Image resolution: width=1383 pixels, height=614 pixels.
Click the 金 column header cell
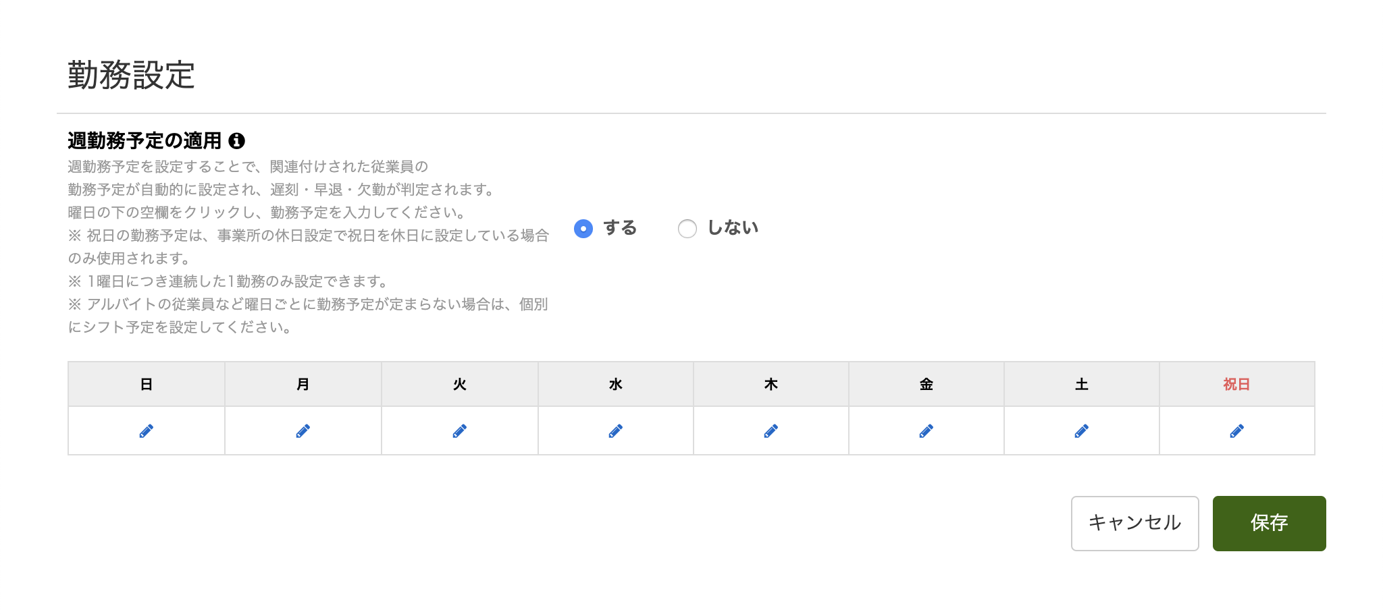tap(927, 384)
